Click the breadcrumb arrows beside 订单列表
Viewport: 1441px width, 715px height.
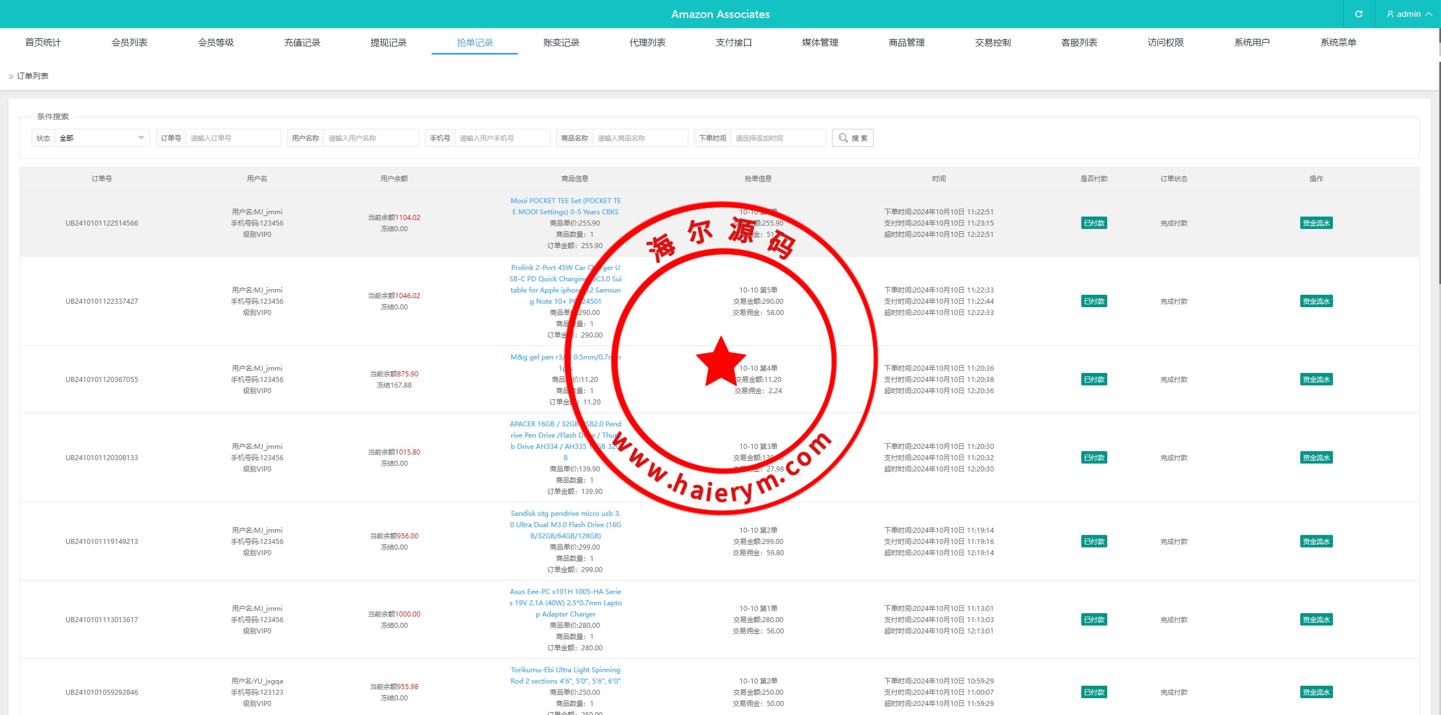11,77
